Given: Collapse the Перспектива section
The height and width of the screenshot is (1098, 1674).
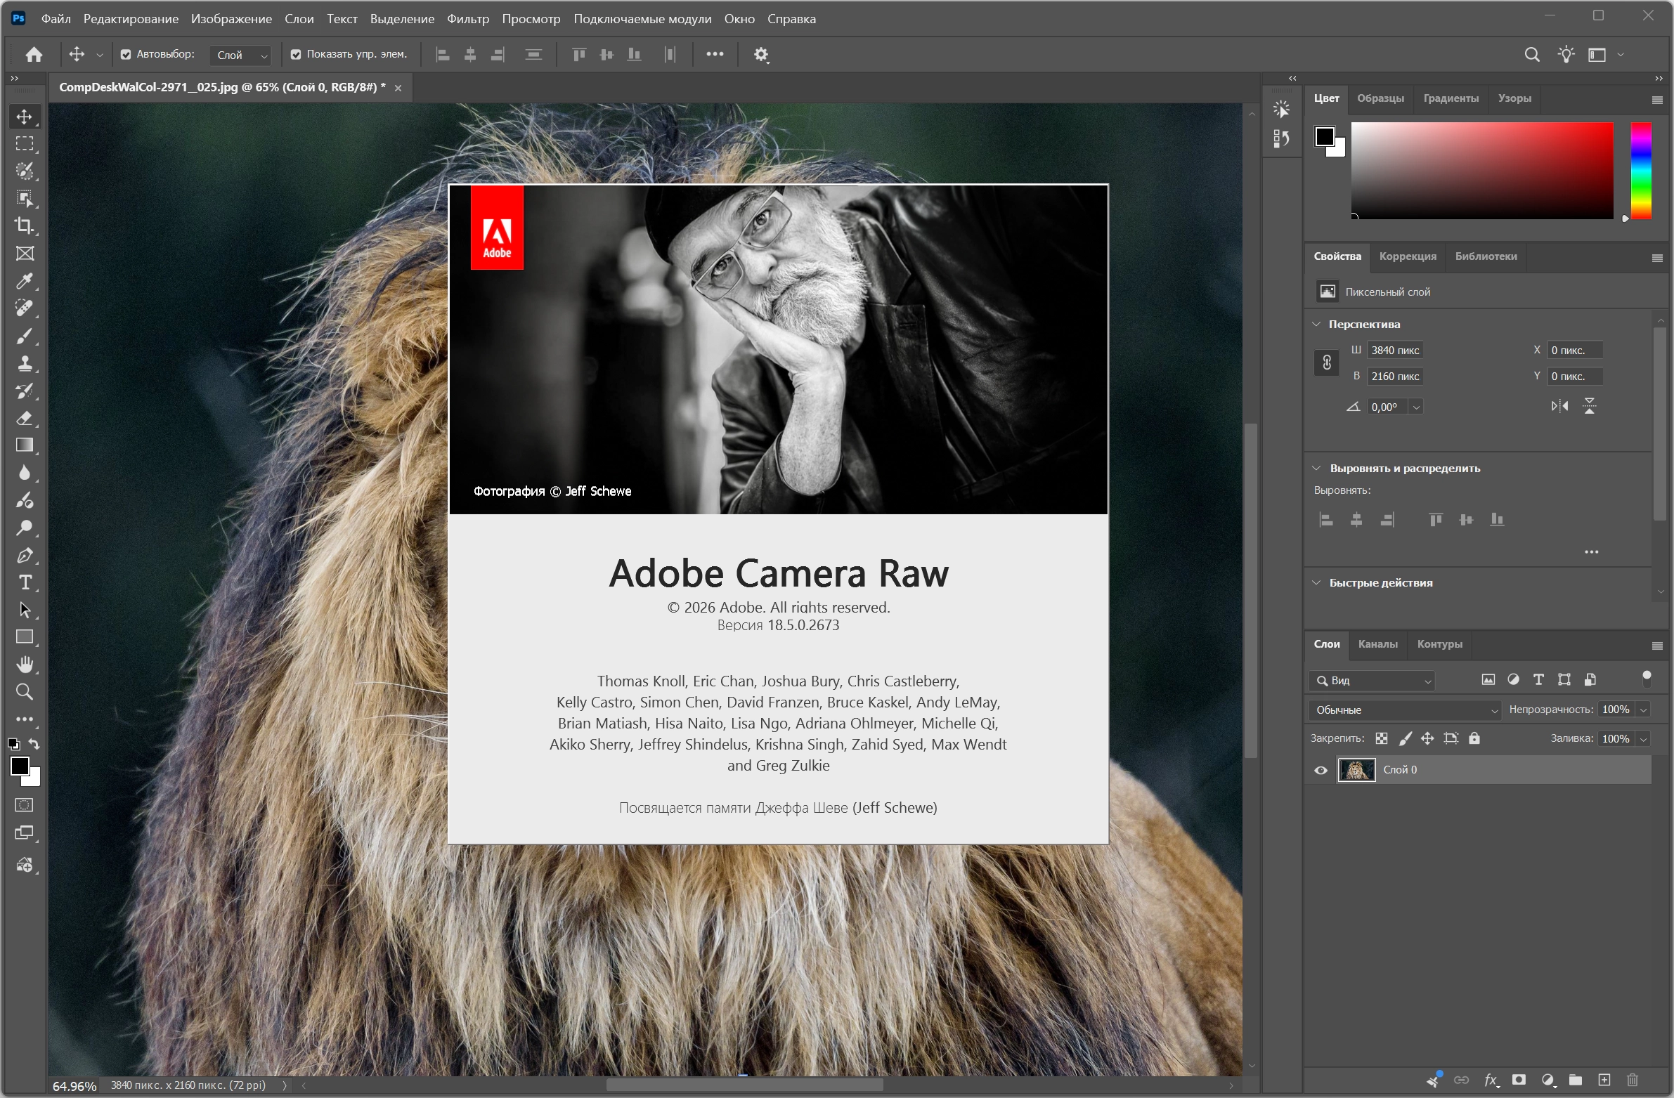Looking at the screenshot, I should 1317,324.
